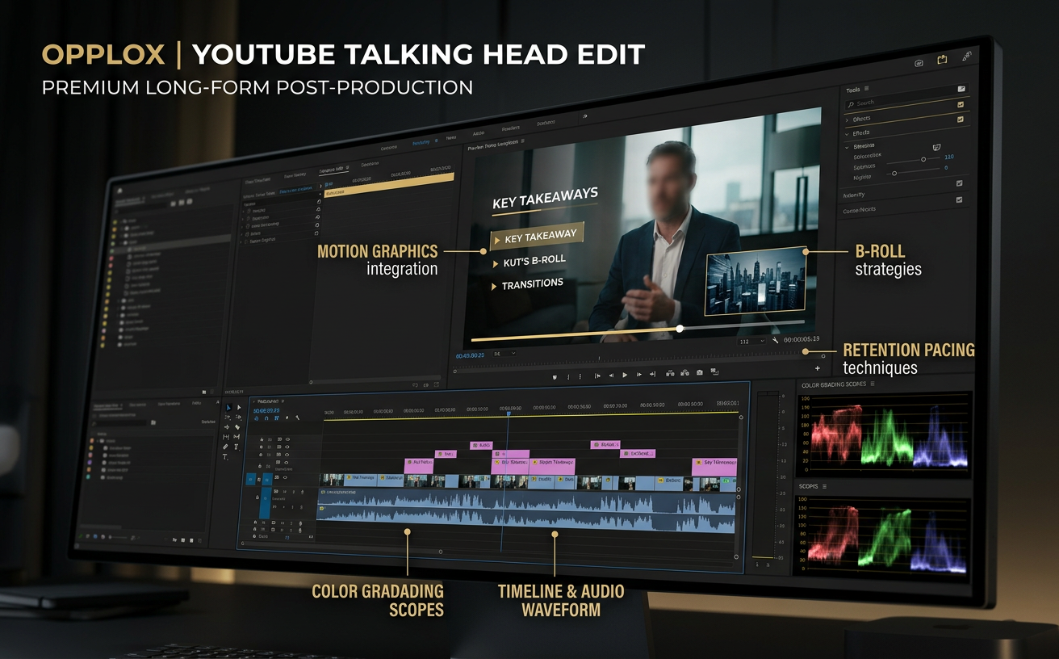Click the blue timeline playhead marker
The image size is (1059, 659).
pyautogui.click(x=509, y=413)
